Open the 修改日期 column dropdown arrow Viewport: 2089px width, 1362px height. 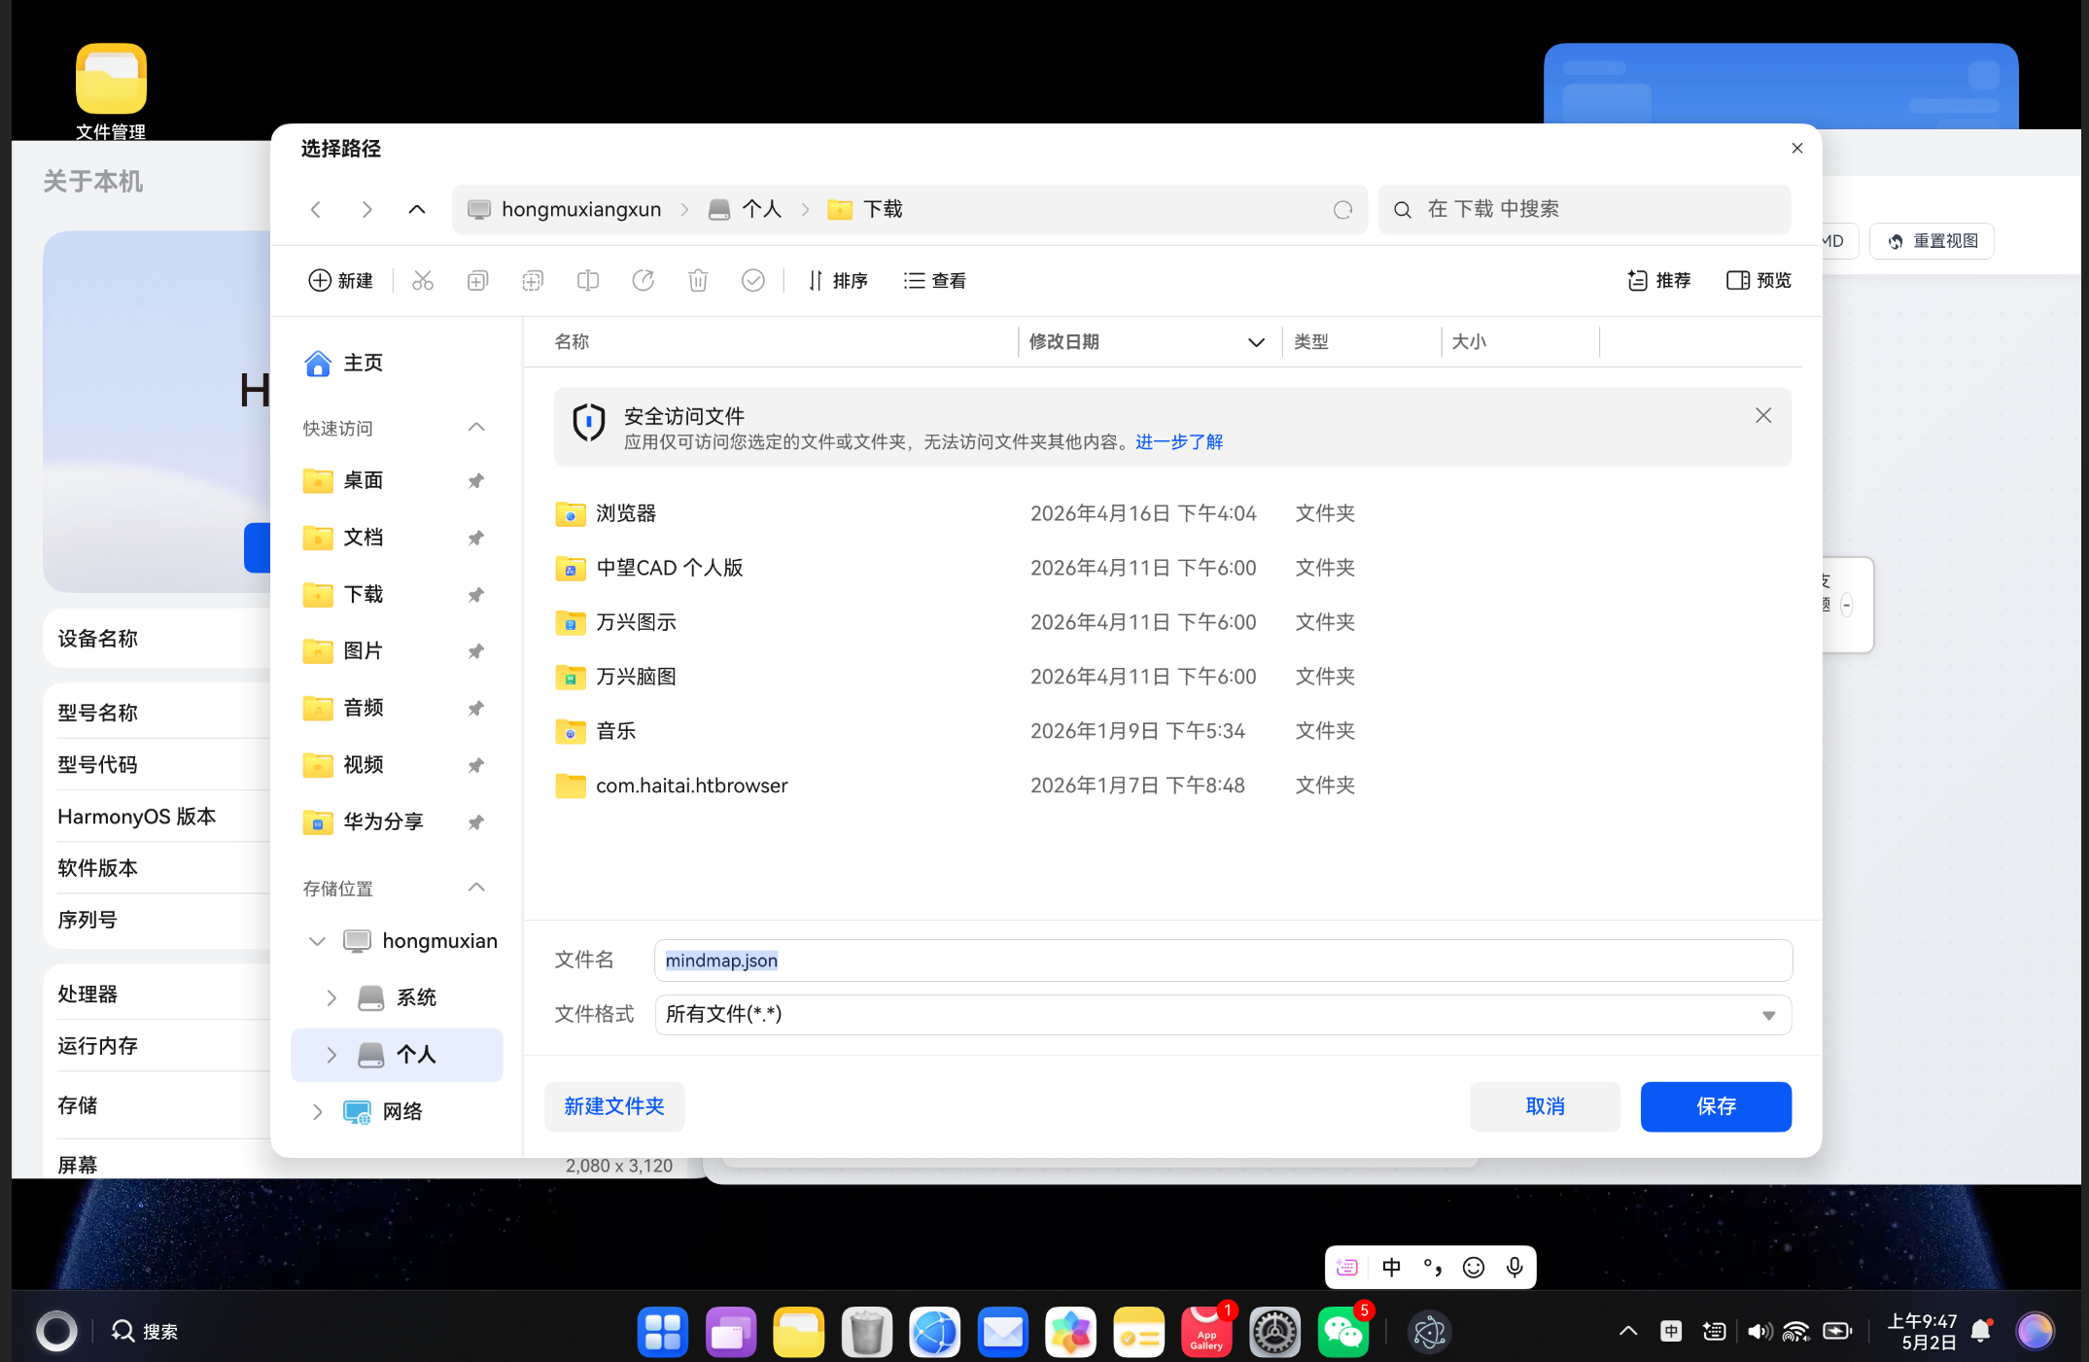(x=1256, y=342)
